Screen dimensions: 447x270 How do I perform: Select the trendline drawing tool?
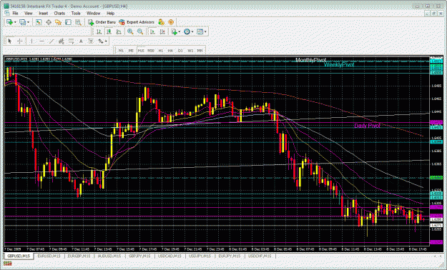pyautogui.click(x=51, y=41)
